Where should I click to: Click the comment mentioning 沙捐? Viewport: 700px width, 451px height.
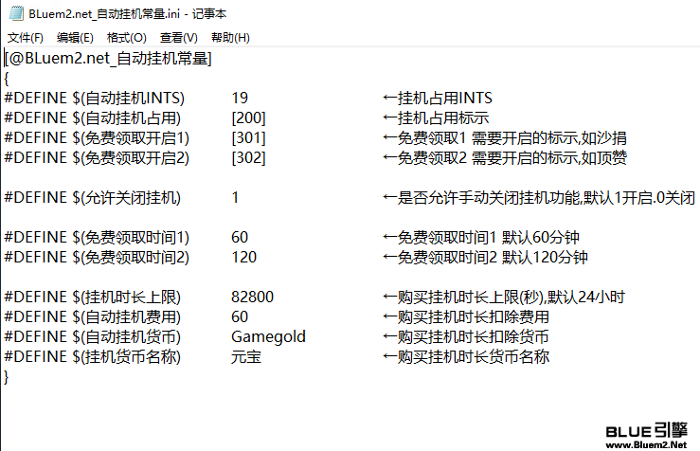click(505, 138)
